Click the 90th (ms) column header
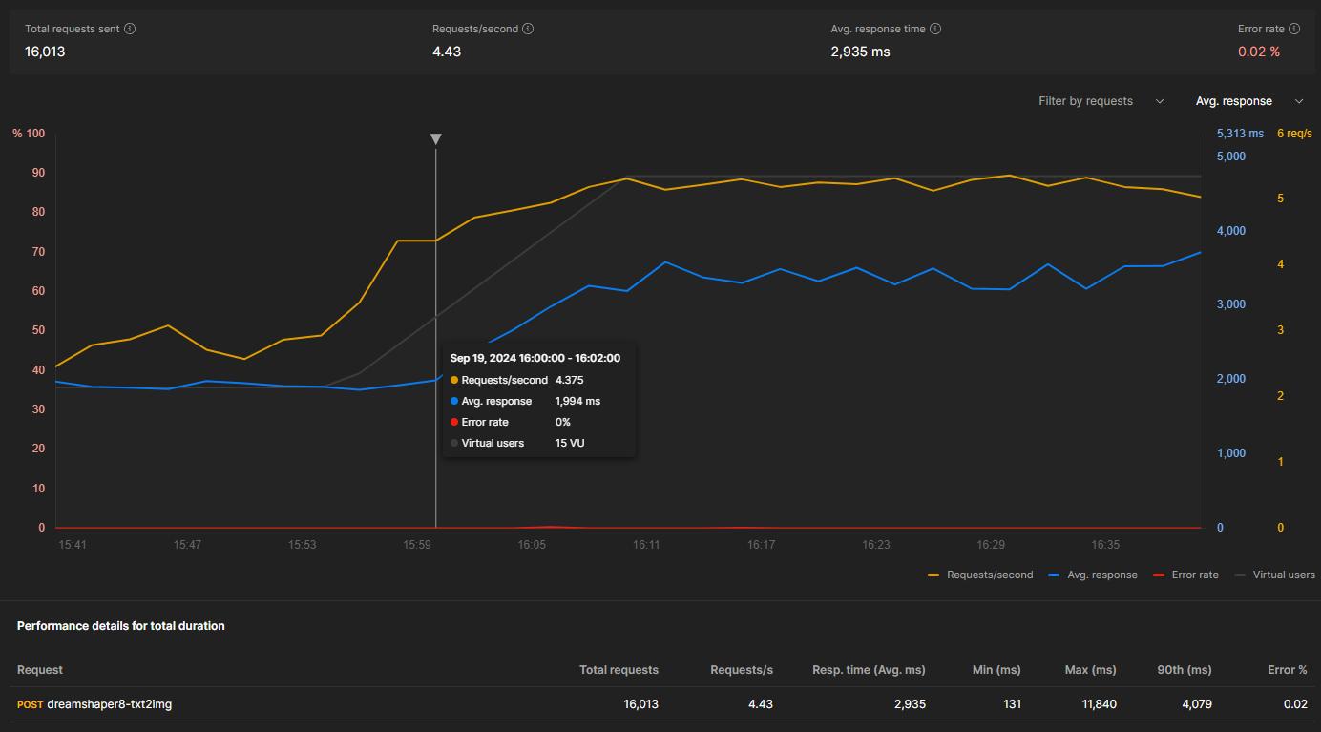The image size is (1321, 732). (1185, 670)
